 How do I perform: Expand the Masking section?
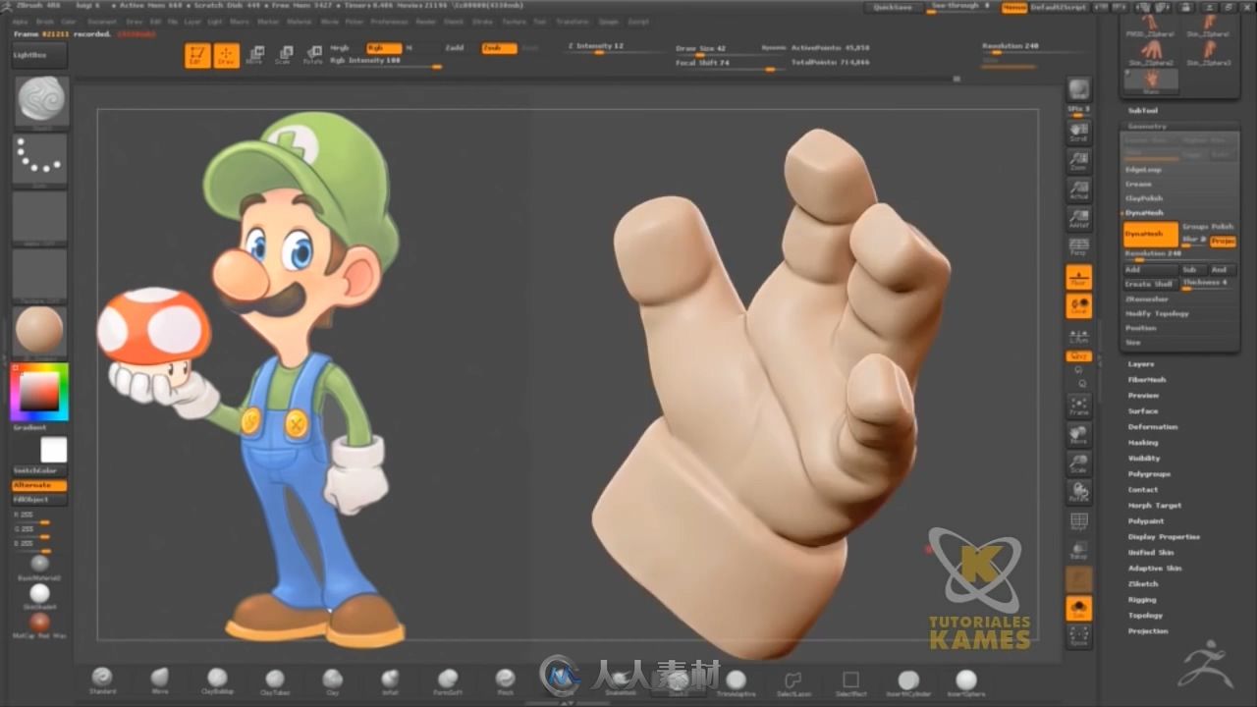[1142, 443]
